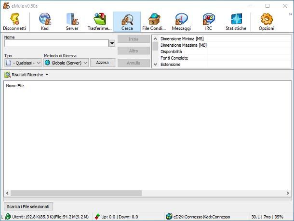The height and width of the screenshot is (221, 294).
Task: Click the Annulla cancel button
Action: point(134,63)
